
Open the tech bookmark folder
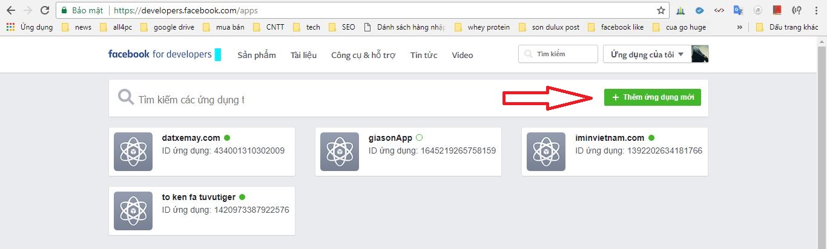click(x=306, y=27)
